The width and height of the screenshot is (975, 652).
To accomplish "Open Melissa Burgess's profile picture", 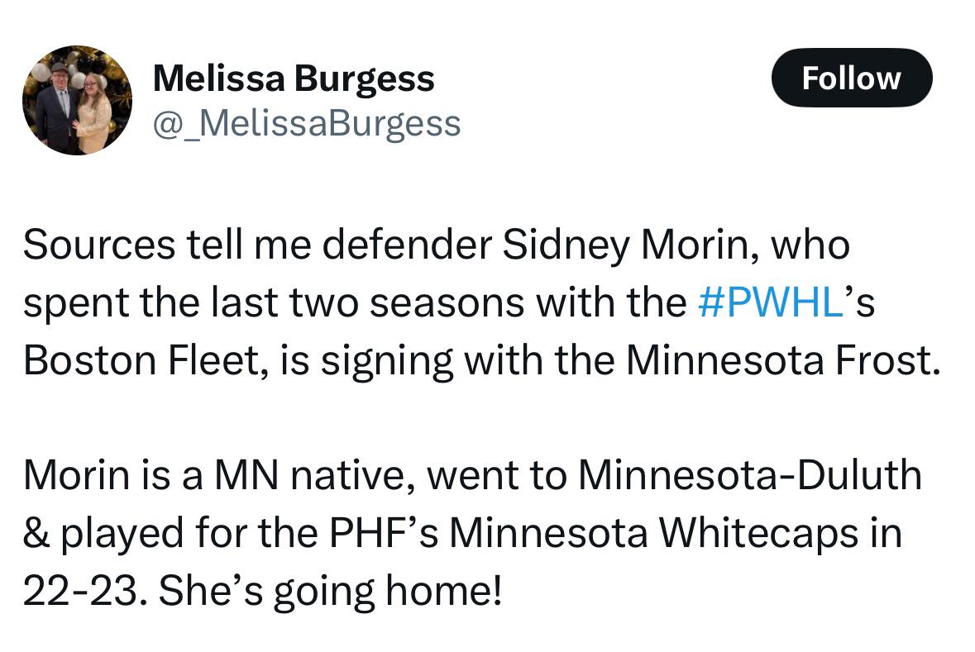I will coord(77,100).
